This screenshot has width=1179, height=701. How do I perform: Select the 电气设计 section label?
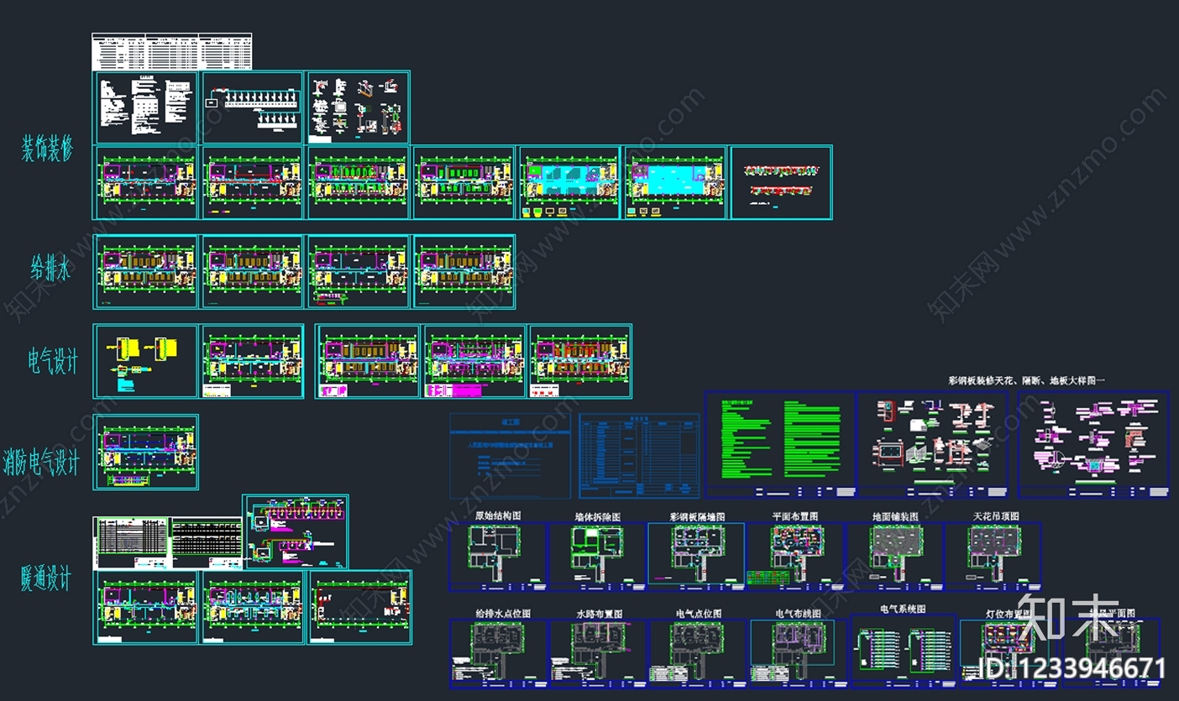coord(52,362)
